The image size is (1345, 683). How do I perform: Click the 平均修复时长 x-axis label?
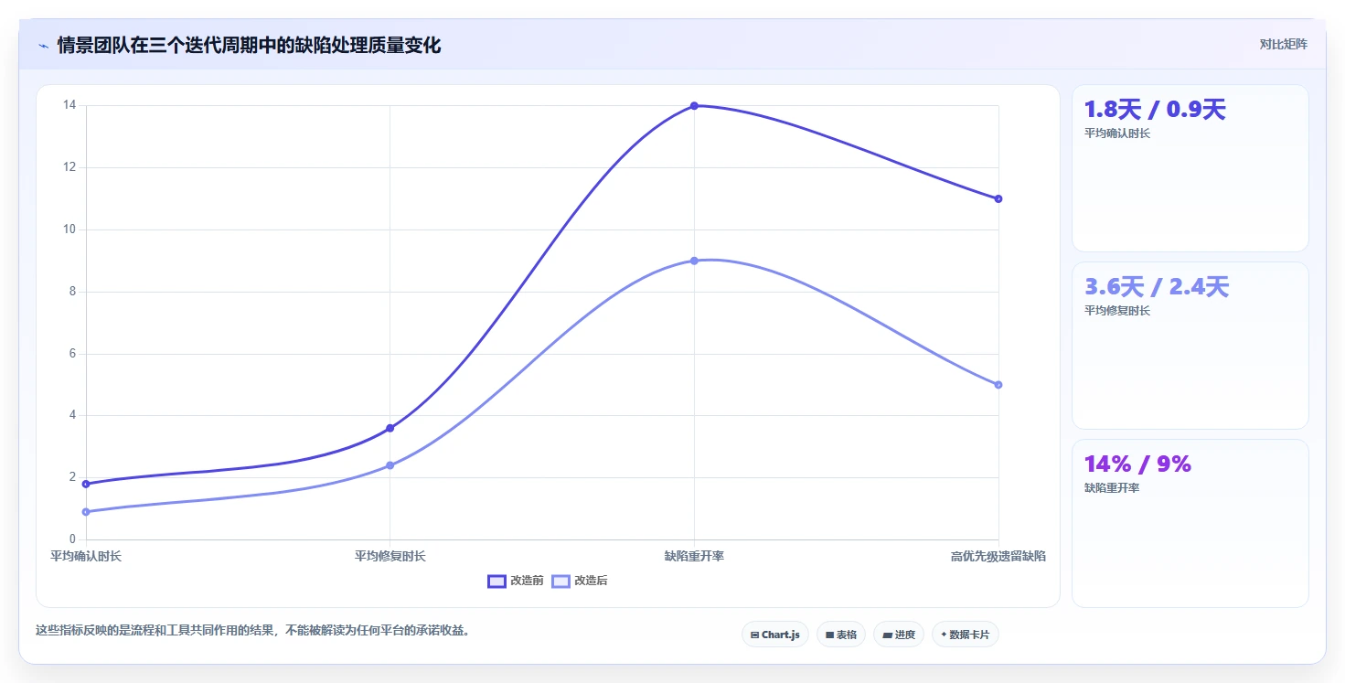(x=390, y=556)
